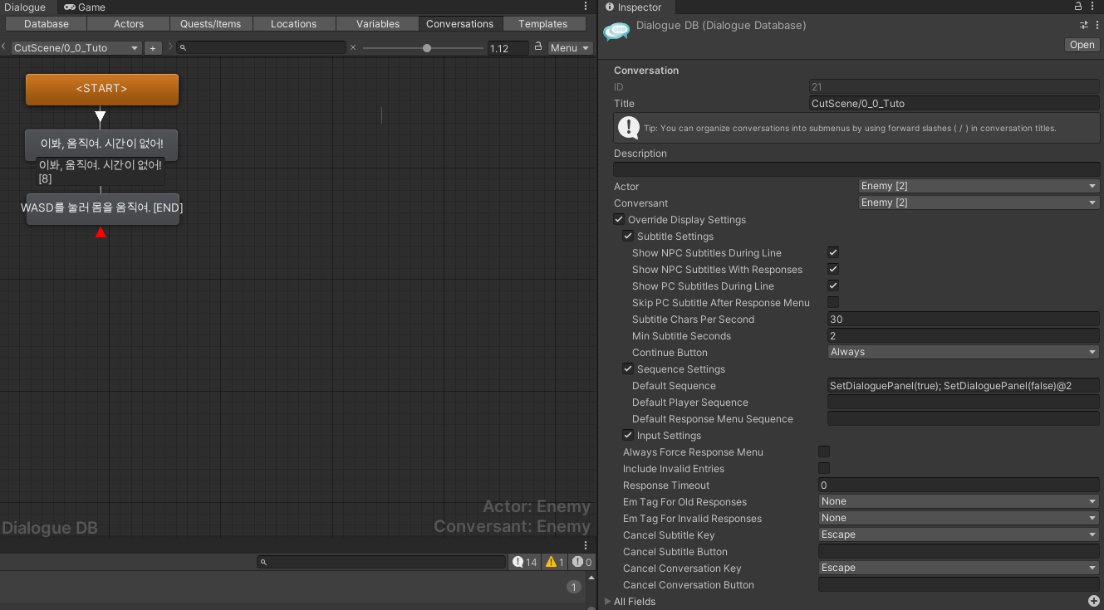The image size is (1104, 610).
Task: Add a field with the All Fields plus icon
Action: coord(1093,601)
